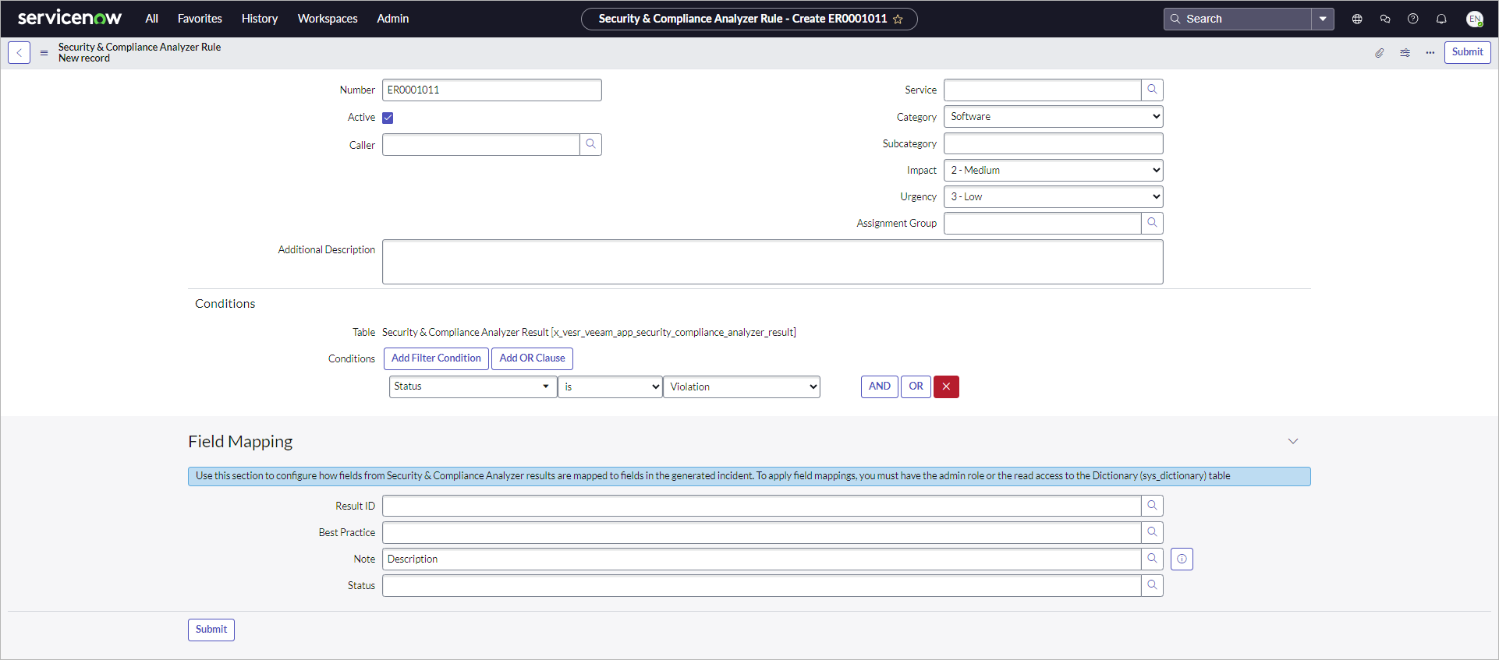Open more options ellipsis in form header

coord(1430,53)
